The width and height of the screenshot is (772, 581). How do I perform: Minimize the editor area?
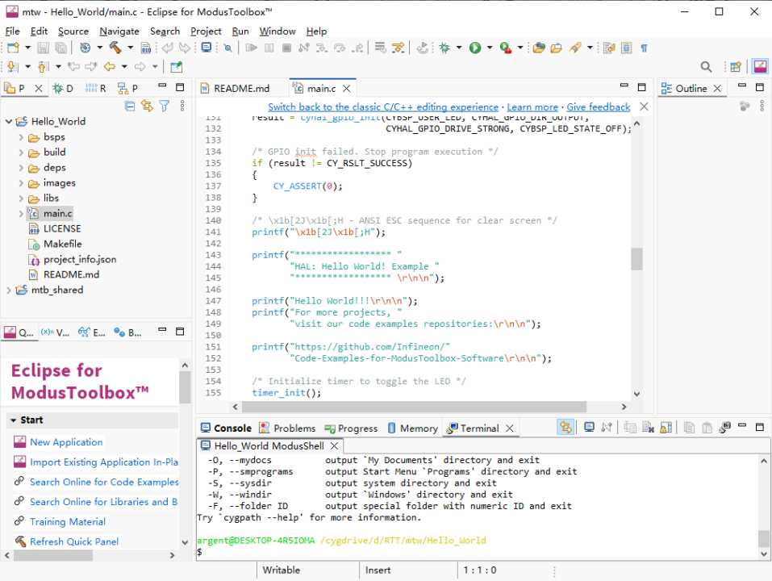click(x=624, y=86)
